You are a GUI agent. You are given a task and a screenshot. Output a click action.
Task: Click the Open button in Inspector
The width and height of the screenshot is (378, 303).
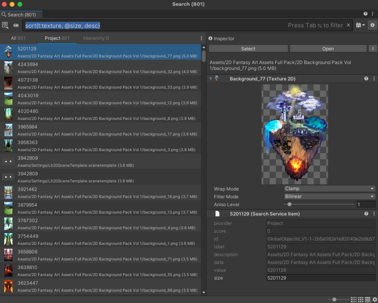pos(328,48)
